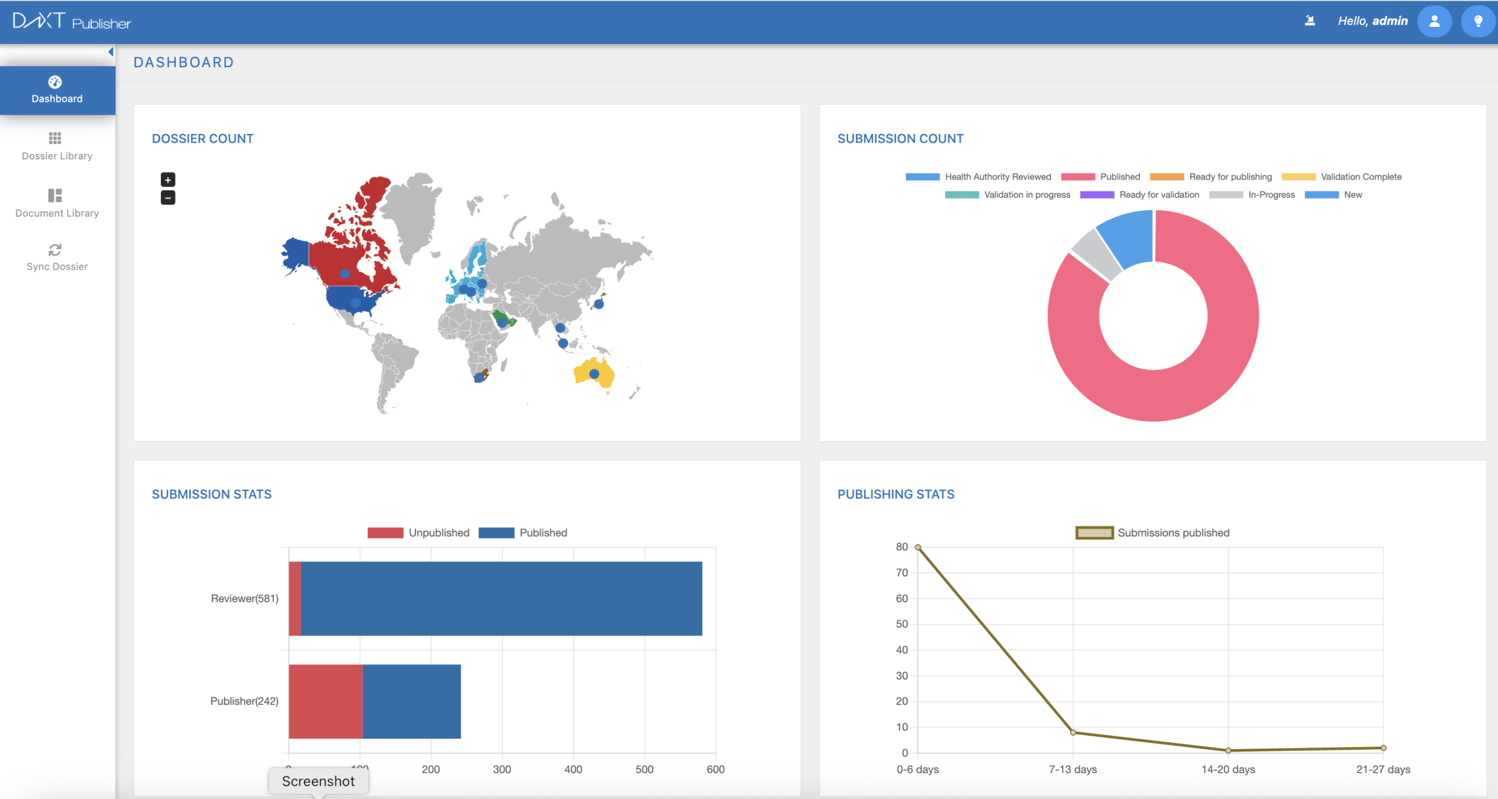Hide Health Authority Reviewed legend swatch
Screen dimensions: 1498x799
click(x=922, y=177)
